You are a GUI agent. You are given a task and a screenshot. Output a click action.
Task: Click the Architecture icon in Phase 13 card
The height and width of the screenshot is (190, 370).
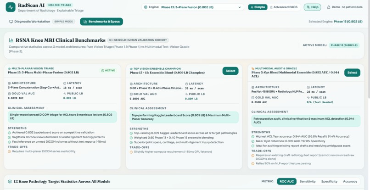point(10,83)
